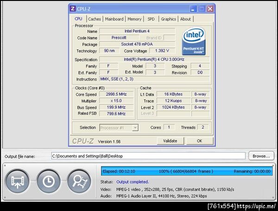Viewport: 278px width, 211px height.
Task: Click the '799.6 MHz' rated FSB value
Action: (116, 114)
